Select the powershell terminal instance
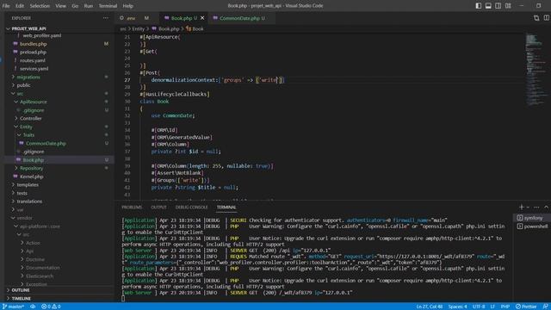 coord(532,226)
